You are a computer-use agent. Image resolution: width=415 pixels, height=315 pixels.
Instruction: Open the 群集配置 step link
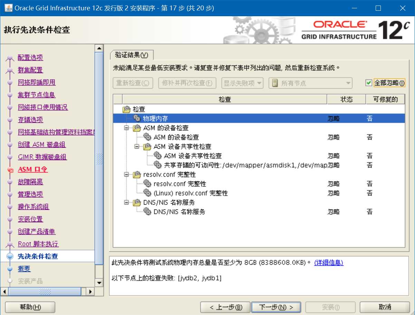tap(30, 70)
